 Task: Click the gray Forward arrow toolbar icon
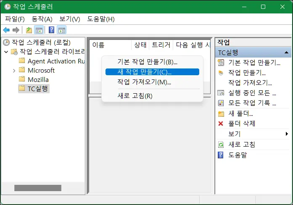tap(16, 30)
